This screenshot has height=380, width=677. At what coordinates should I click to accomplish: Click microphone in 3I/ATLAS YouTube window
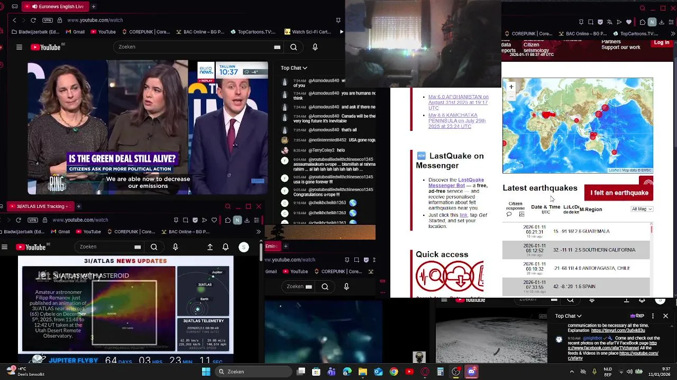tap(176, 247)
